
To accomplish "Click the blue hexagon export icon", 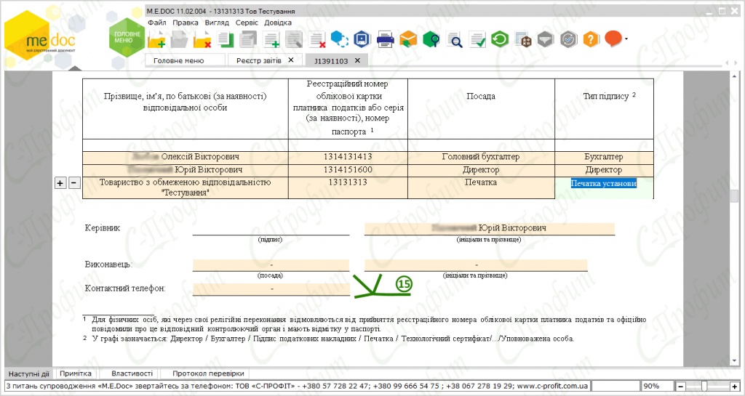I will pyautogui.click(x=339, y=39).
